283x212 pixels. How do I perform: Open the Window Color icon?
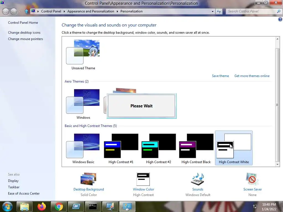(x=143, y=179)
